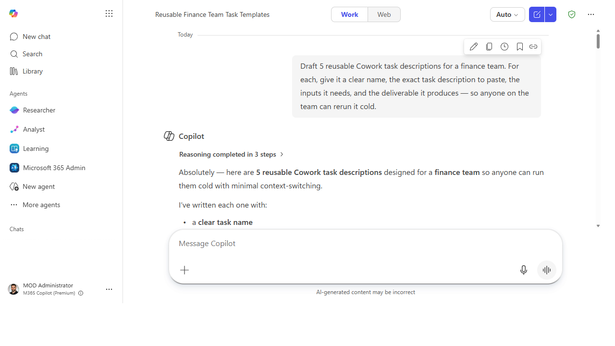Viewport: 615px width, 346px height.
Task: Bookmark the prompt message
Action: click(520, 47)
